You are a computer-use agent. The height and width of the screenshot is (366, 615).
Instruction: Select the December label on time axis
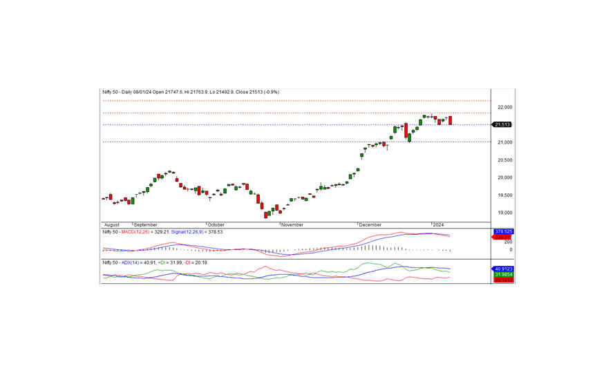(370, 225)
